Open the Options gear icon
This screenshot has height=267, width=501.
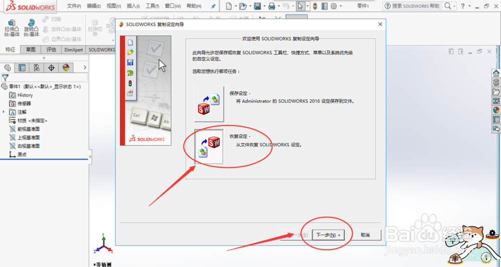click(334, 6)
